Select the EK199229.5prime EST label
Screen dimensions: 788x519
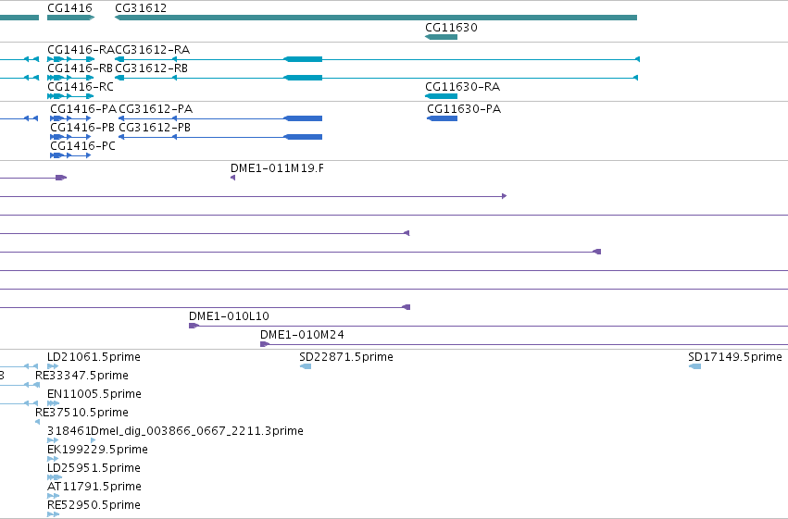click(97, 450)
